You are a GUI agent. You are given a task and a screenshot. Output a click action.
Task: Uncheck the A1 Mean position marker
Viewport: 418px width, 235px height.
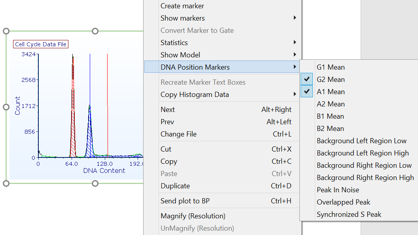[331, 92]
